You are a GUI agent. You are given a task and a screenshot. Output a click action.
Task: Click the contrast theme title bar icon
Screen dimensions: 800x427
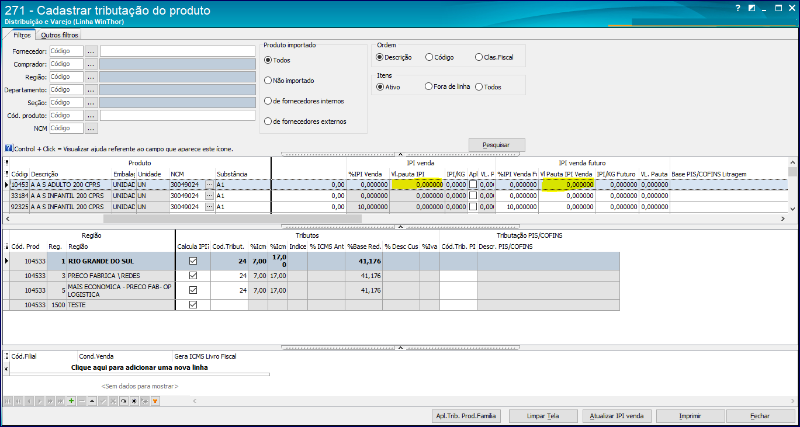751,8
